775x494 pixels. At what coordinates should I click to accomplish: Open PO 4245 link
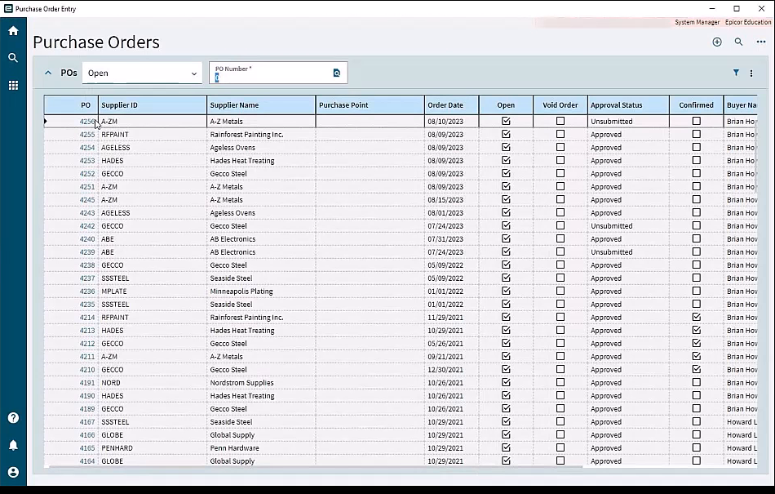pyautogui.click(x=87, y=200)
